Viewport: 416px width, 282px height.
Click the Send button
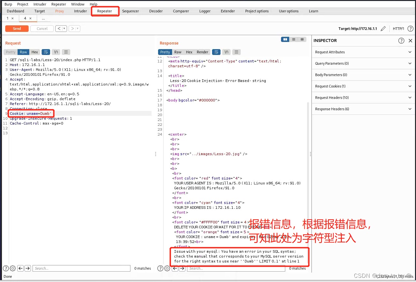17,29
